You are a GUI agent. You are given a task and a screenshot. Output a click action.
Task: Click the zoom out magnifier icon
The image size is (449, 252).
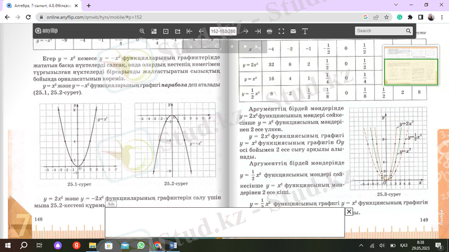tap(142, 31)
